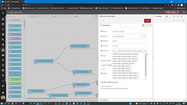The image size is (187, 105).
Task: Expand the sidebar tabs dropdown arrow
Action: click(185, 16)
